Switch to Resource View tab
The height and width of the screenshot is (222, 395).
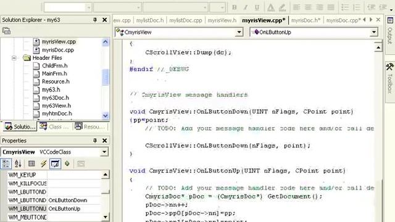tap(90, 126)
